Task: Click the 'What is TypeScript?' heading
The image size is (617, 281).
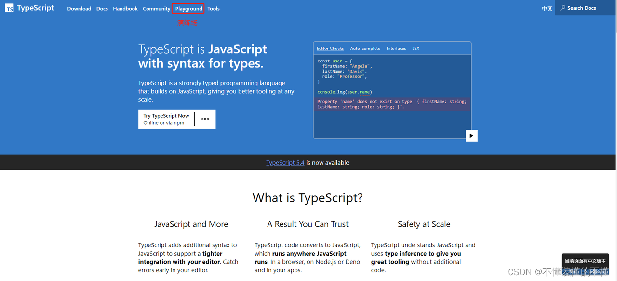Action: [x=308, y=198]
